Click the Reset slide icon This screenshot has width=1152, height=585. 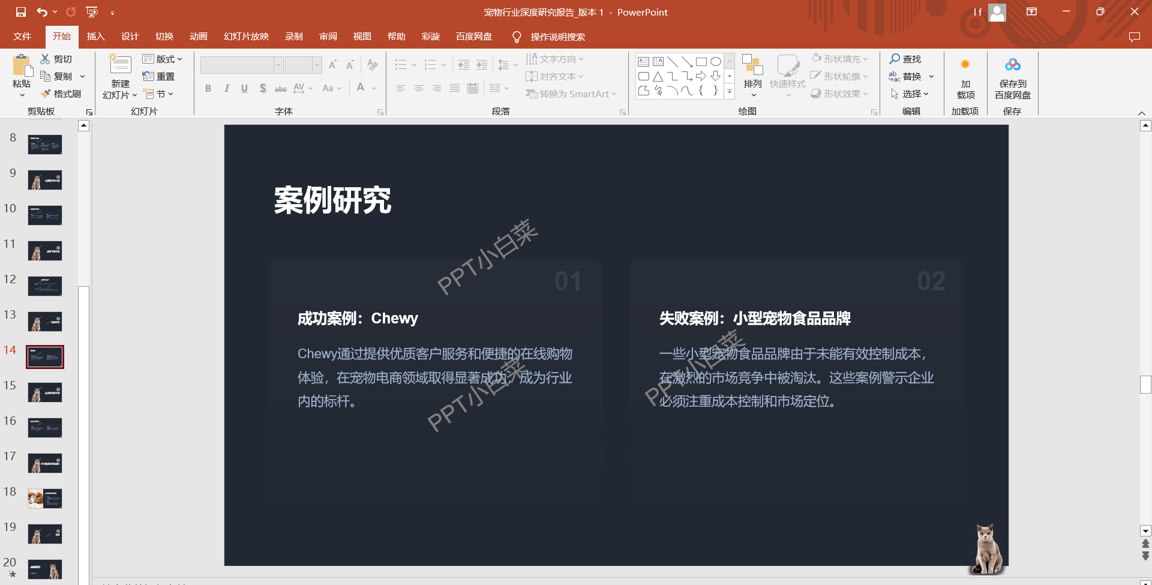[x=148, y=76]
